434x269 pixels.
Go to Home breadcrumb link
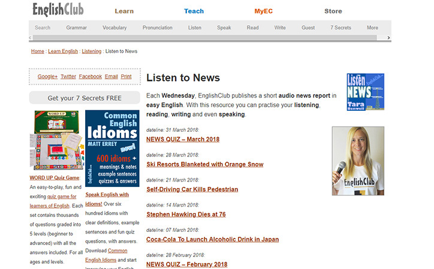click(x=38, y=51)
